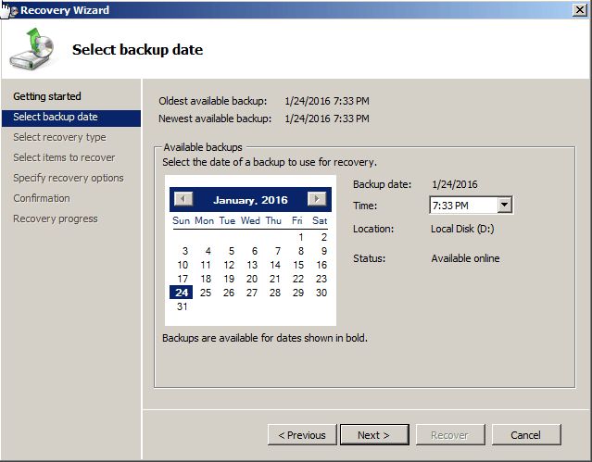Select the Getting started step

(x=47, y=96)
